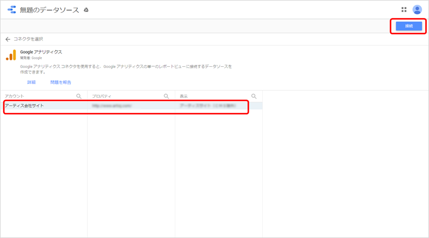
Task: Select the アーティス会社サイト account row
Action: (45, 105)
